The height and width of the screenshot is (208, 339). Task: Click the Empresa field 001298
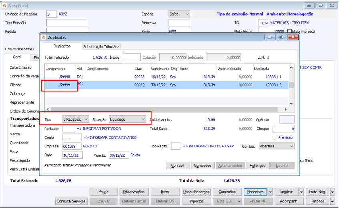pos(72,146)
